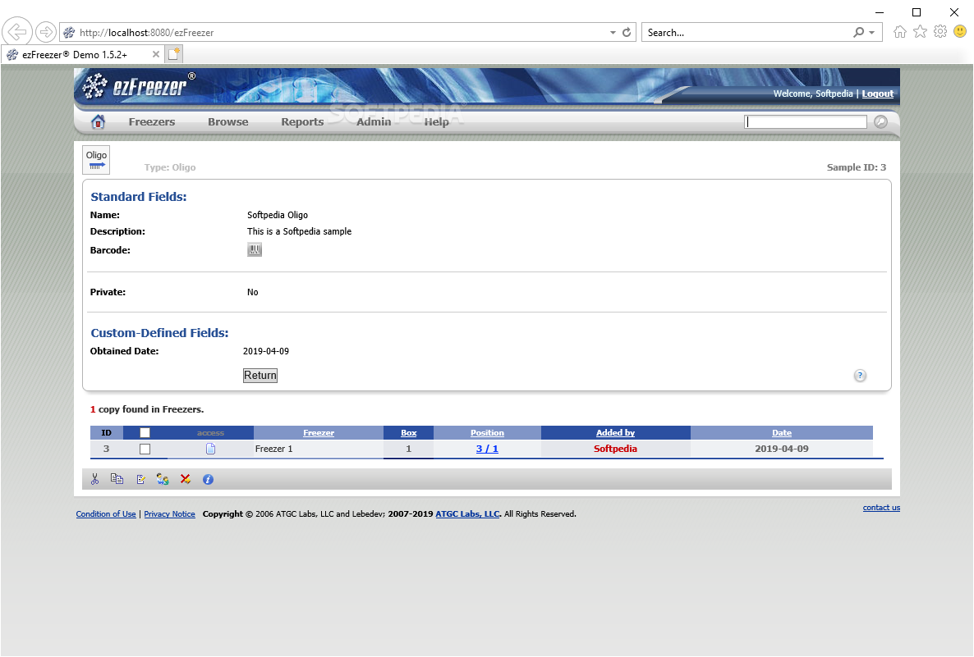Open the Browse menu
This screenshot has height=657, width=974.
[x=228, y=121]
